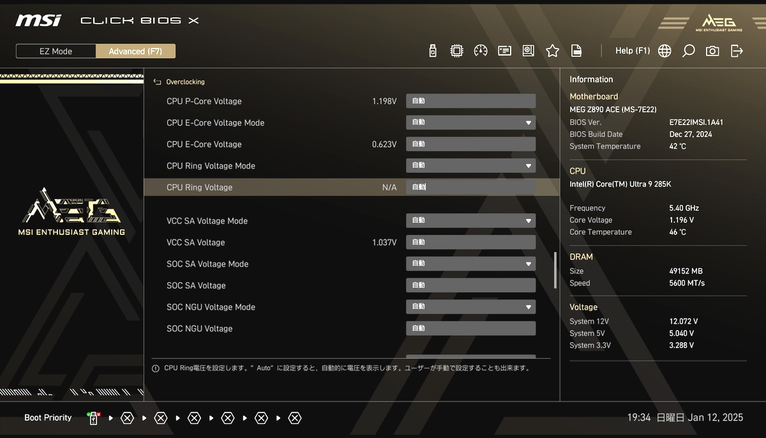Open CPU Ring Voltage Mode dropdown
The image size is (766, 438).
[x=470, y=166]
